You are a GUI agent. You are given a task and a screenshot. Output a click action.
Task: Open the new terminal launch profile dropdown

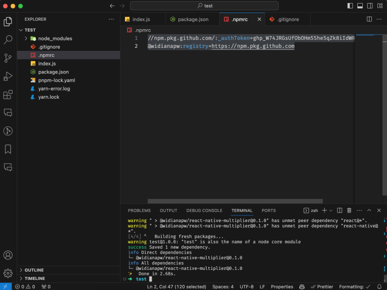coord(331,210)
